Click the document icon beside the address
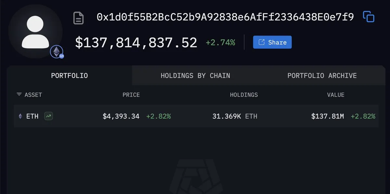Viewport: 390px width, 194px height. point(78,18)
